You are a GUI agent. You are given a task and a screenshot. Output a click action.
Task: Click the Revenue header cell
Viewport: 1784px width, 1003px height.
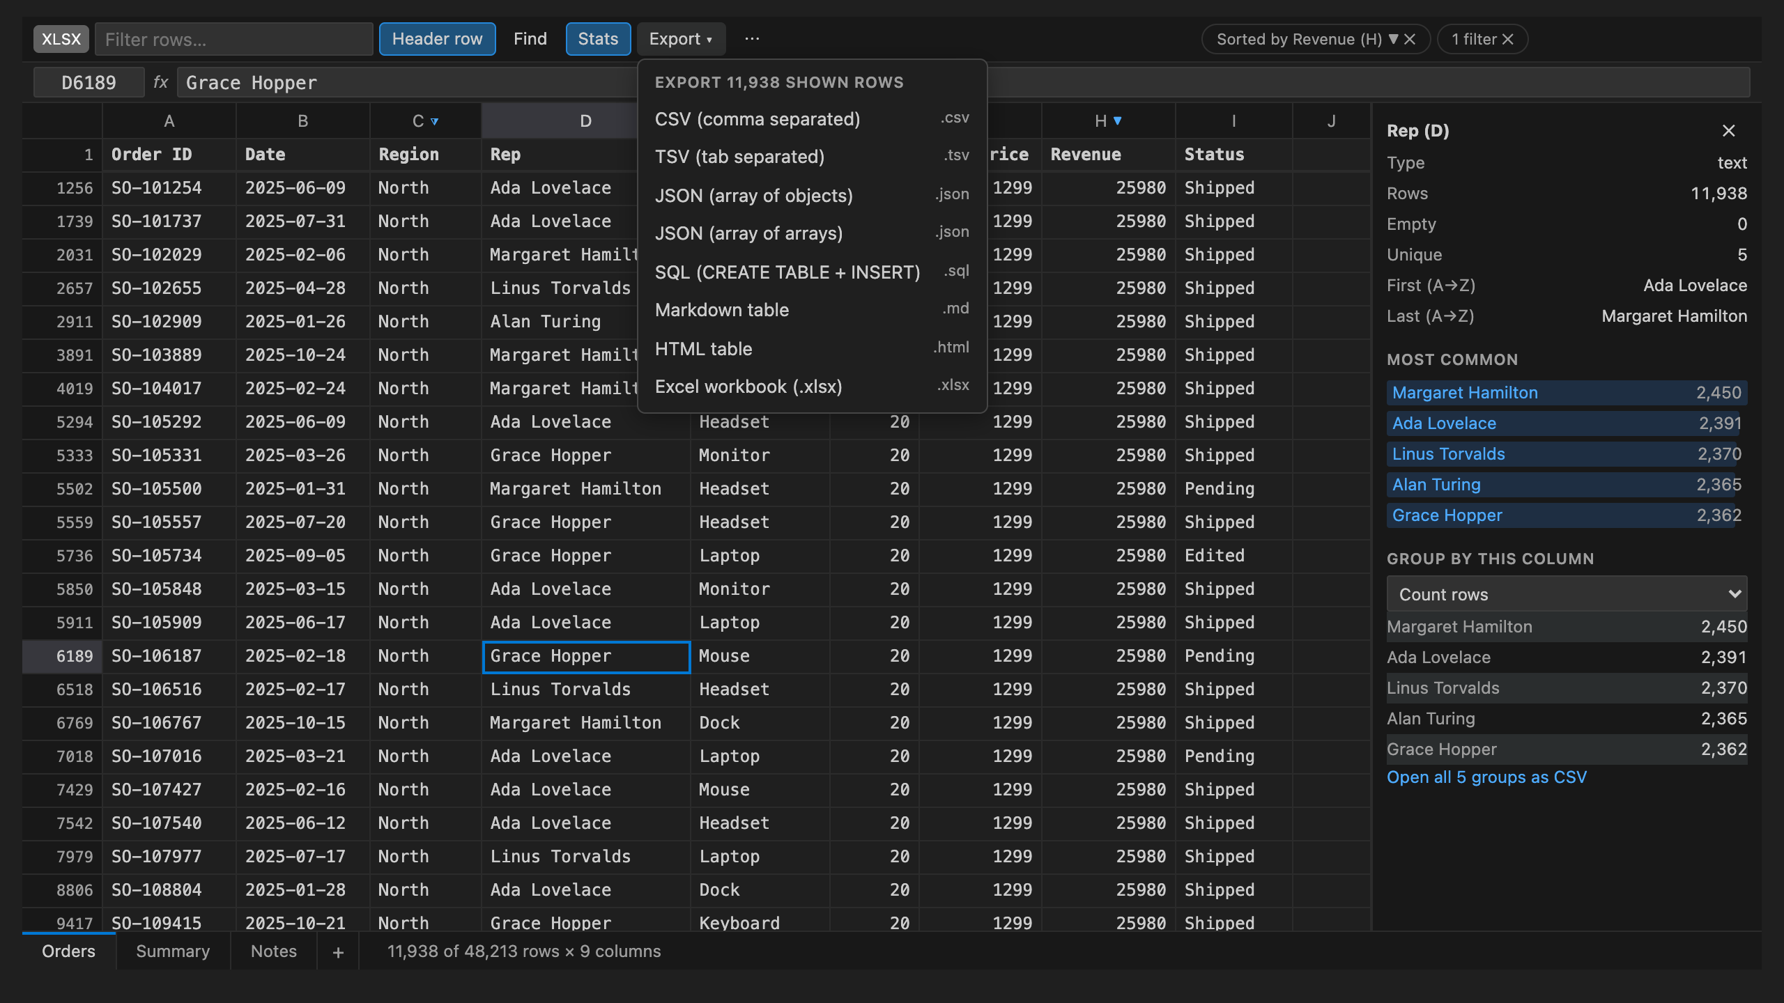(1109, 155)
